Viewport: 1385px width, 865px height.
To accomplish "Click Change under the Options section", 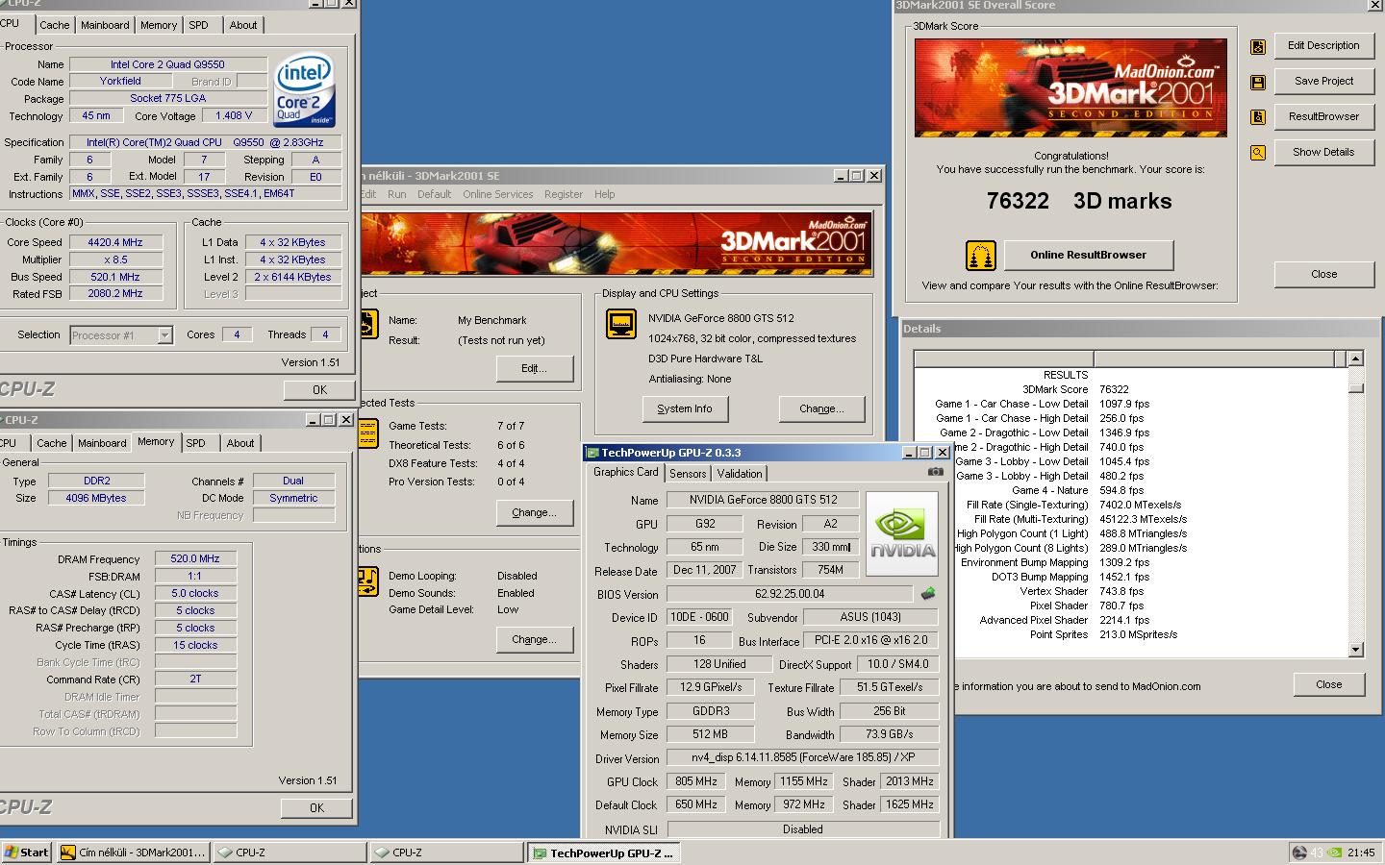I will tap(534, 639).
